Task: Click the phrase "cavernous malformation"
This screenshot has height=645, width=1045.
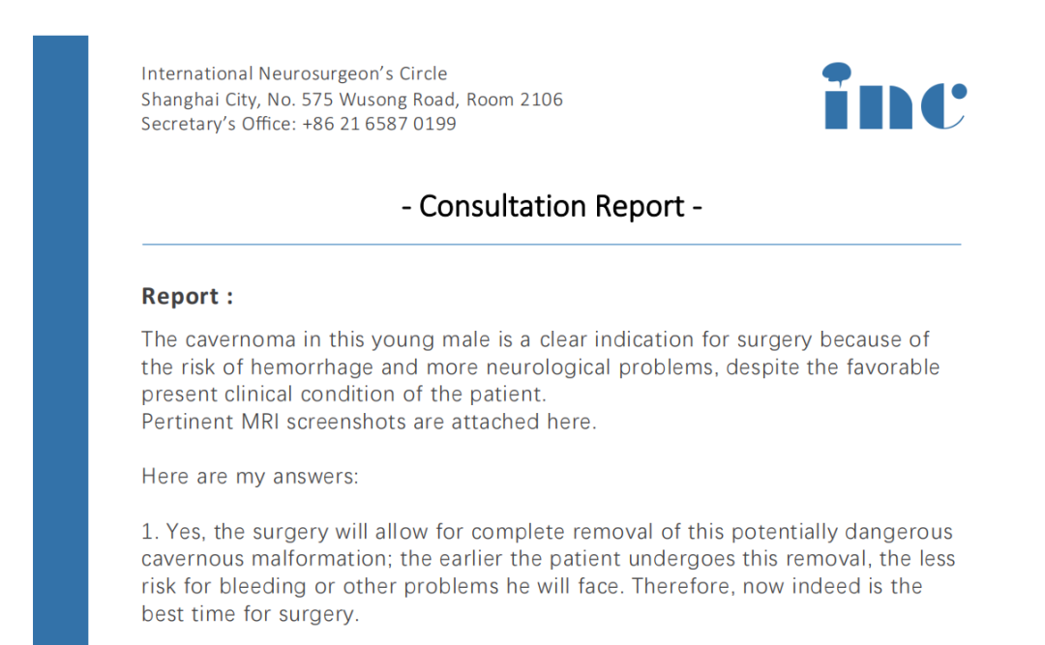Action: click(x=261, y=559)
